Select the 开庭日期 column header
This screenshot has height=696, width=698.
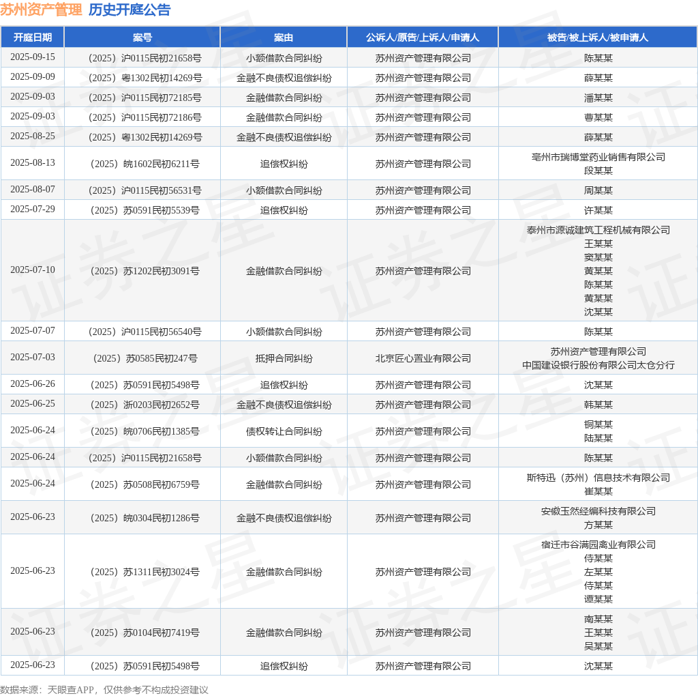coord(33,38)
